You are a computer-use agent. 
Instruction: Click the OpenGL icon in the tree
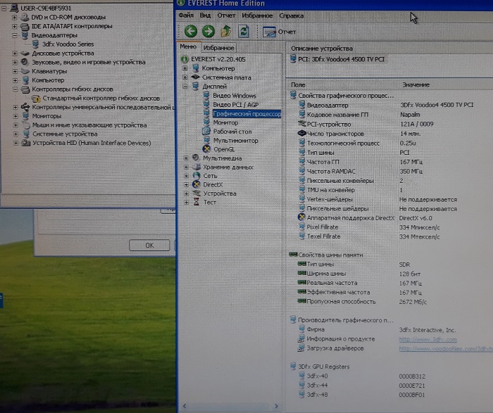point(206,149)
